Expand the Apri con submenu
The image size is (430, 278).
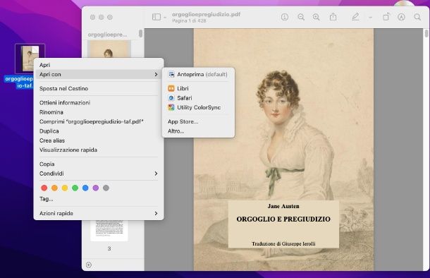(99, 74)
